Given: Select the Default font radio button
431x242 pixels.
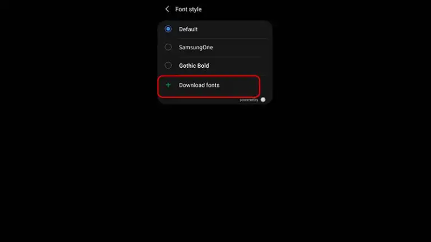Looking at the screenshot, I should 168,29.
